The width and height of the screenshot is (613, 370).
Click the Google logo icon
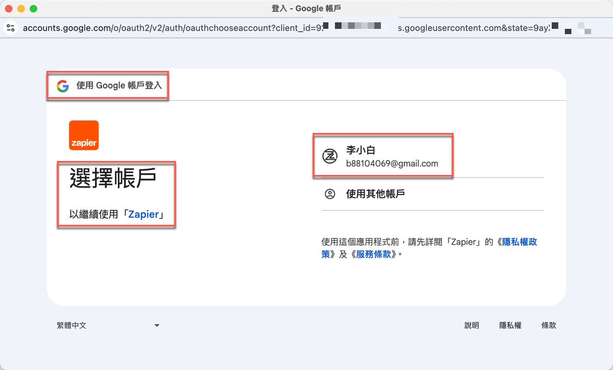(63, 86)
